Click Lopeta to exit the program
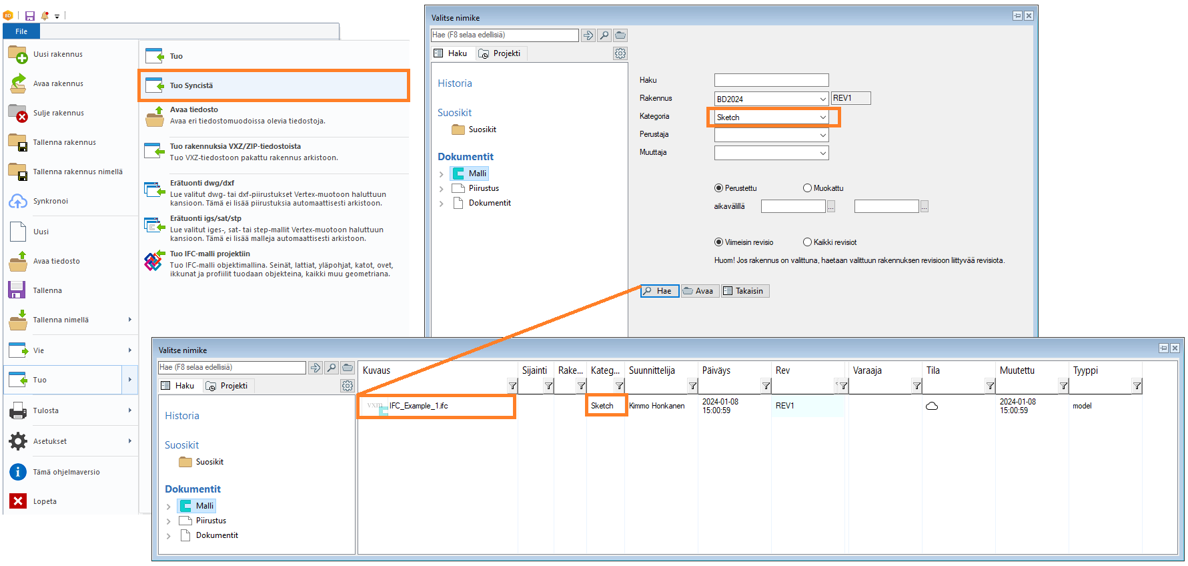This screenshot has width=1188, height=566. [x=70, y=501]
